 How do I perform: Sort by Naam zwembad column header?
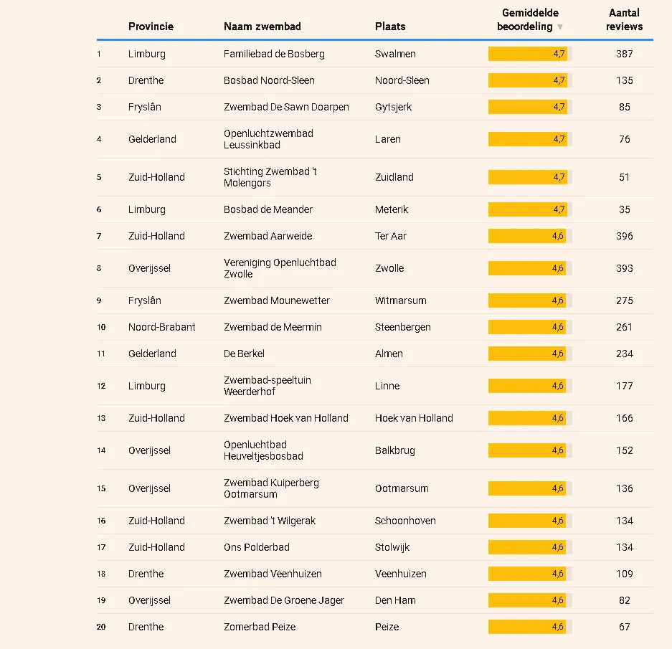[x=262, y=27]
